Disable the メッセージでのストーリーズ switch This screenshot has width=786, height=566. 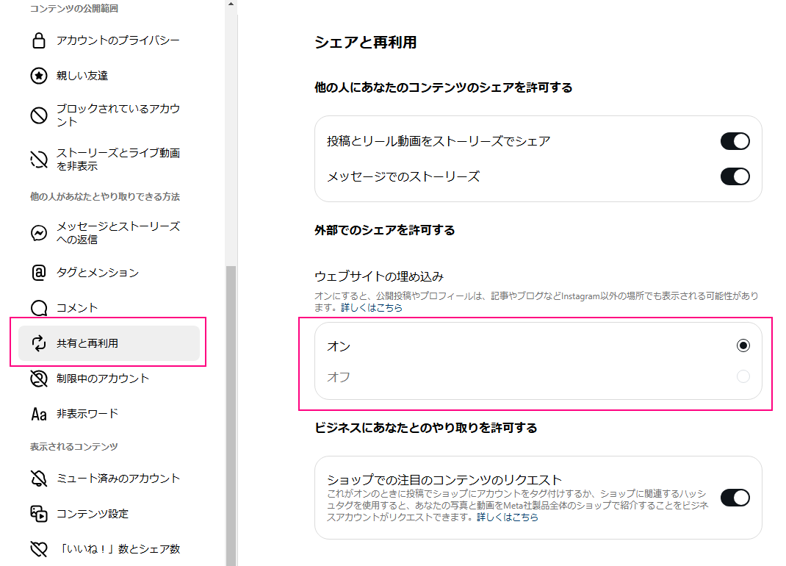pyautogui.click(x=735, y=176)
